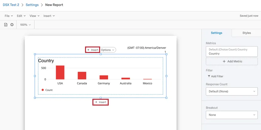The image size is (261, 130).
Task: Click the America/Denver timezone text
Action: click(147, 48)
